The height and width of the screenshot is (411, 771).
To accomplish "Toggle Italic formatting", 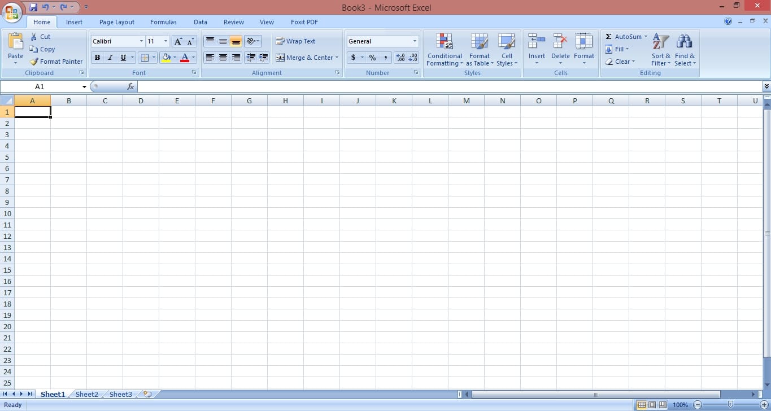I will click(110, 58).
